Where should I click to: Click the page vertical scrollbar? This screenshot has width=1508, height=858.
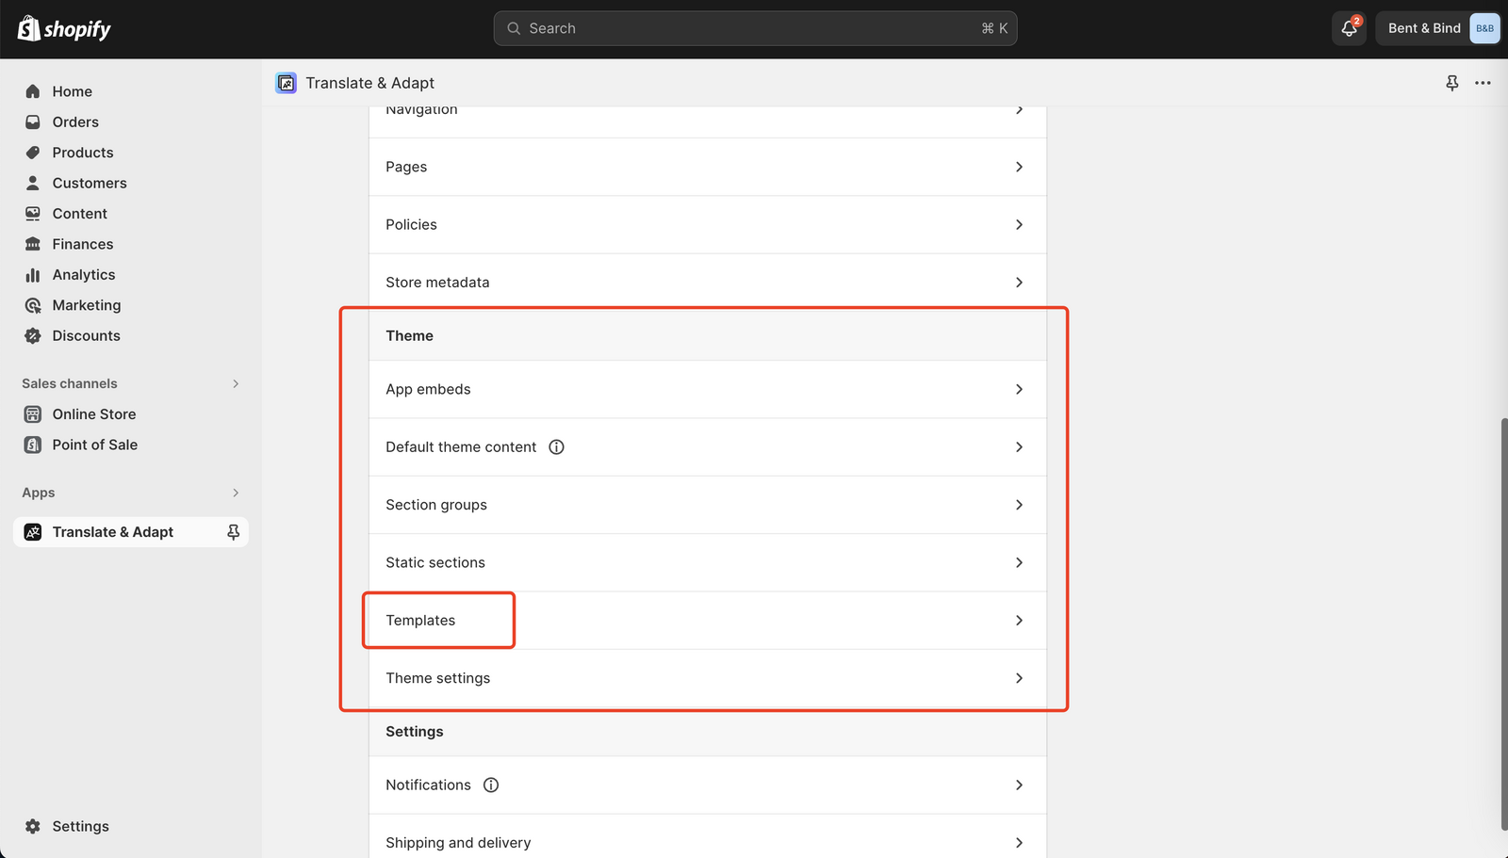1503,622
